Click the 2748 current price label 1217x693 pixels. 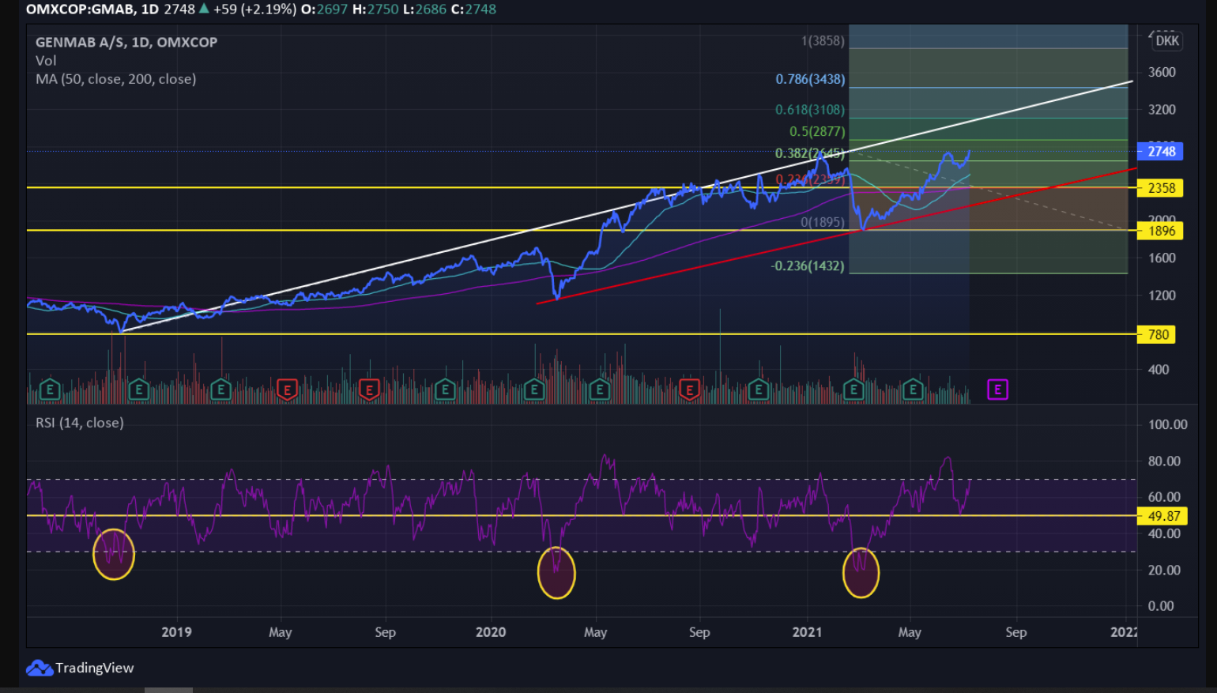(x=1160, y=151)
